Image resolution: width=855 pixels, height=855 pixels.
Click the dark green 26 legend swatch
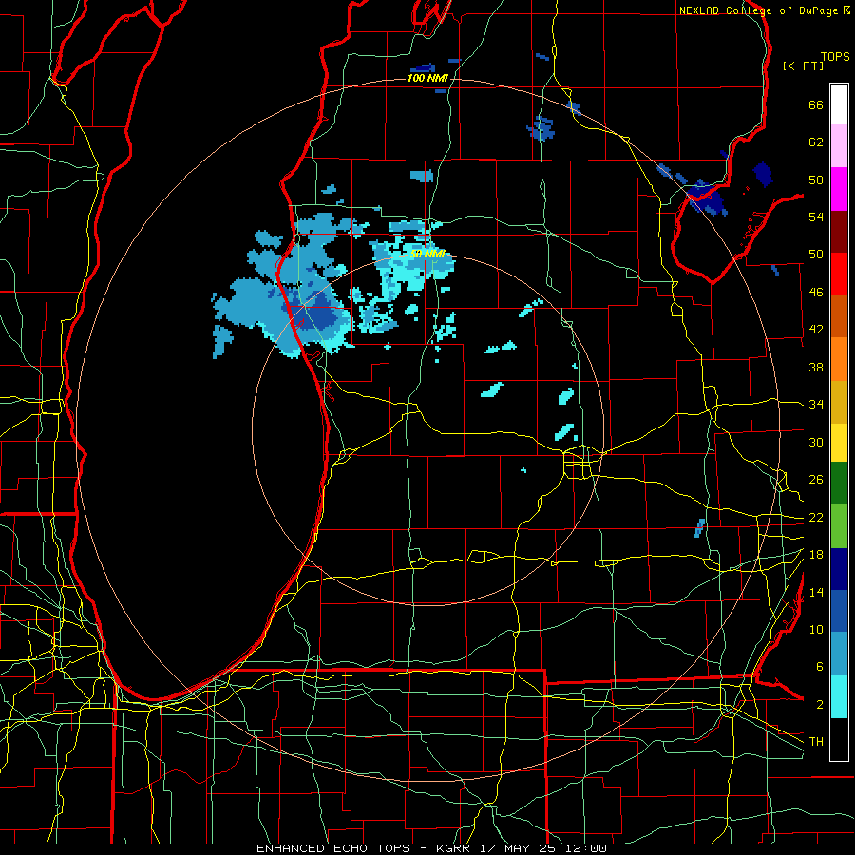coord(839,484)
